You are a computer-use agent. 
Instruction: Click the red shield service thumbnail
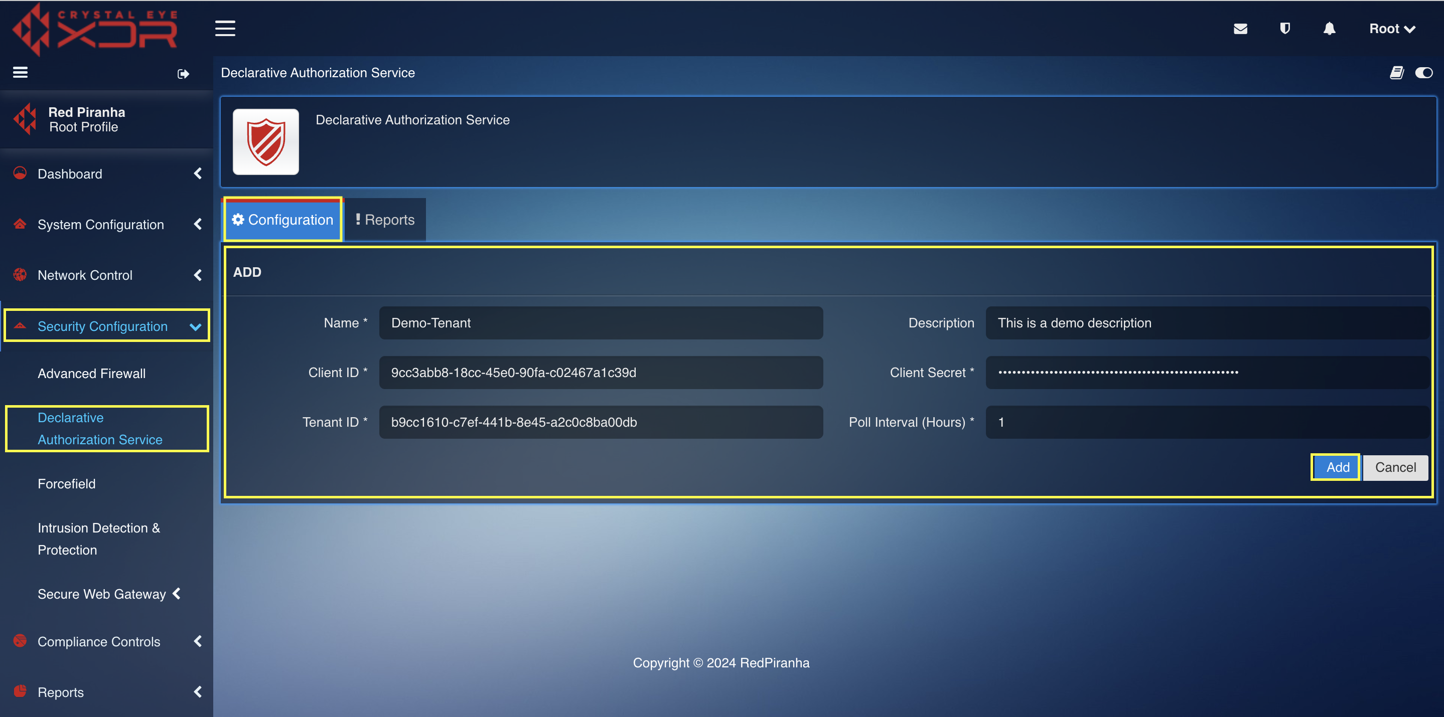coord(266,142)
